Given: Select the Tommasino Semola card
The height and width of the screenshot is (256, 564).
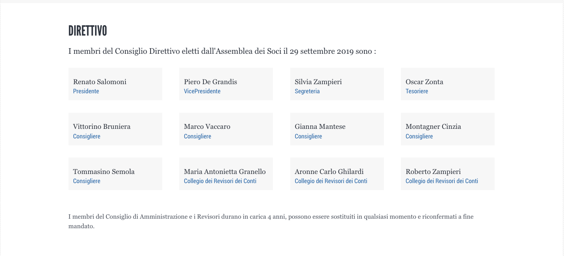Looking at the screenshot, I should (115, 174).
